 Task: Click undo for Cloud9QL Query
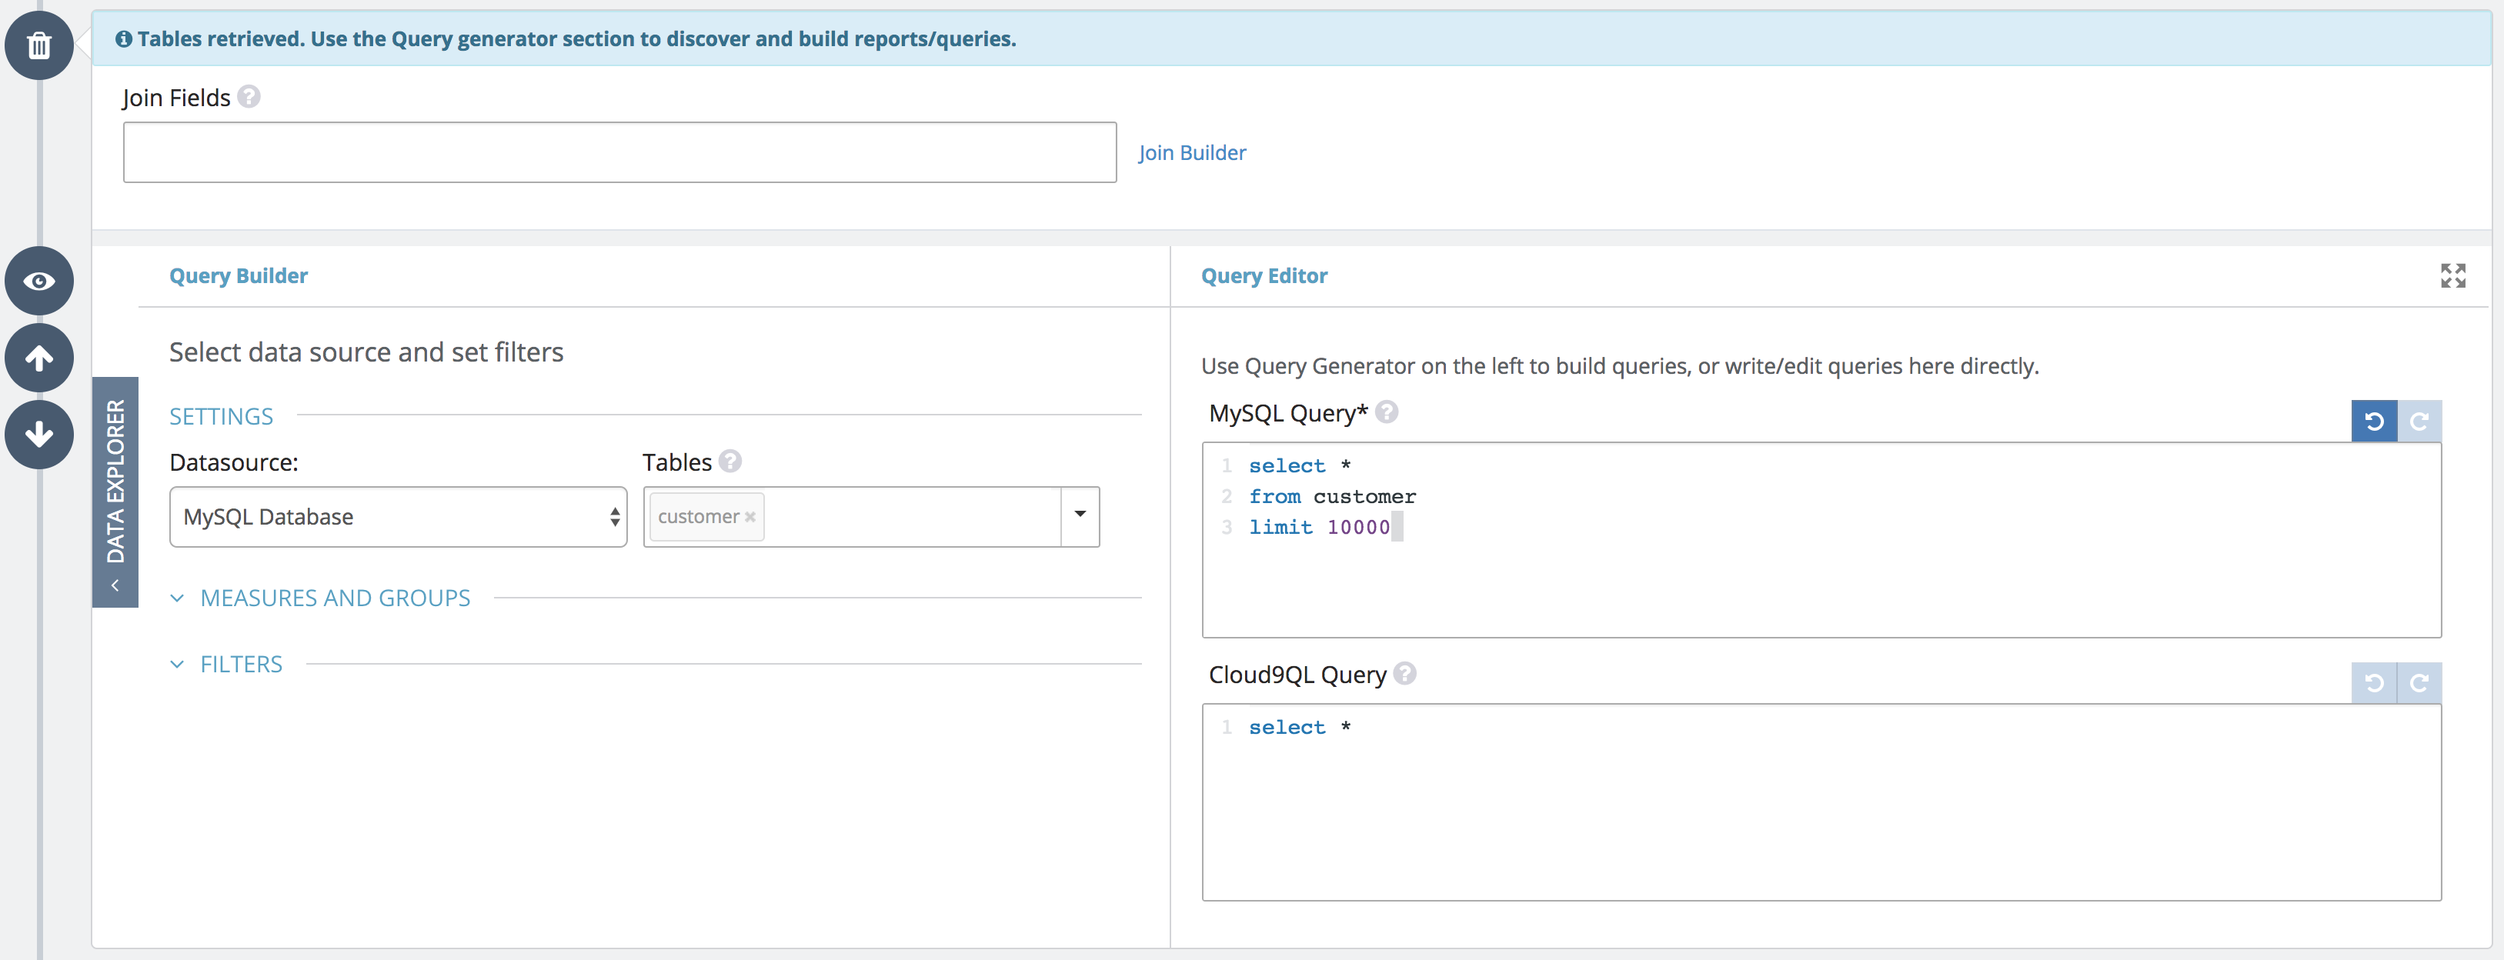click(2374, 683)
